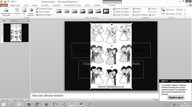Select the Formatar tab

(x=112, y=5)
